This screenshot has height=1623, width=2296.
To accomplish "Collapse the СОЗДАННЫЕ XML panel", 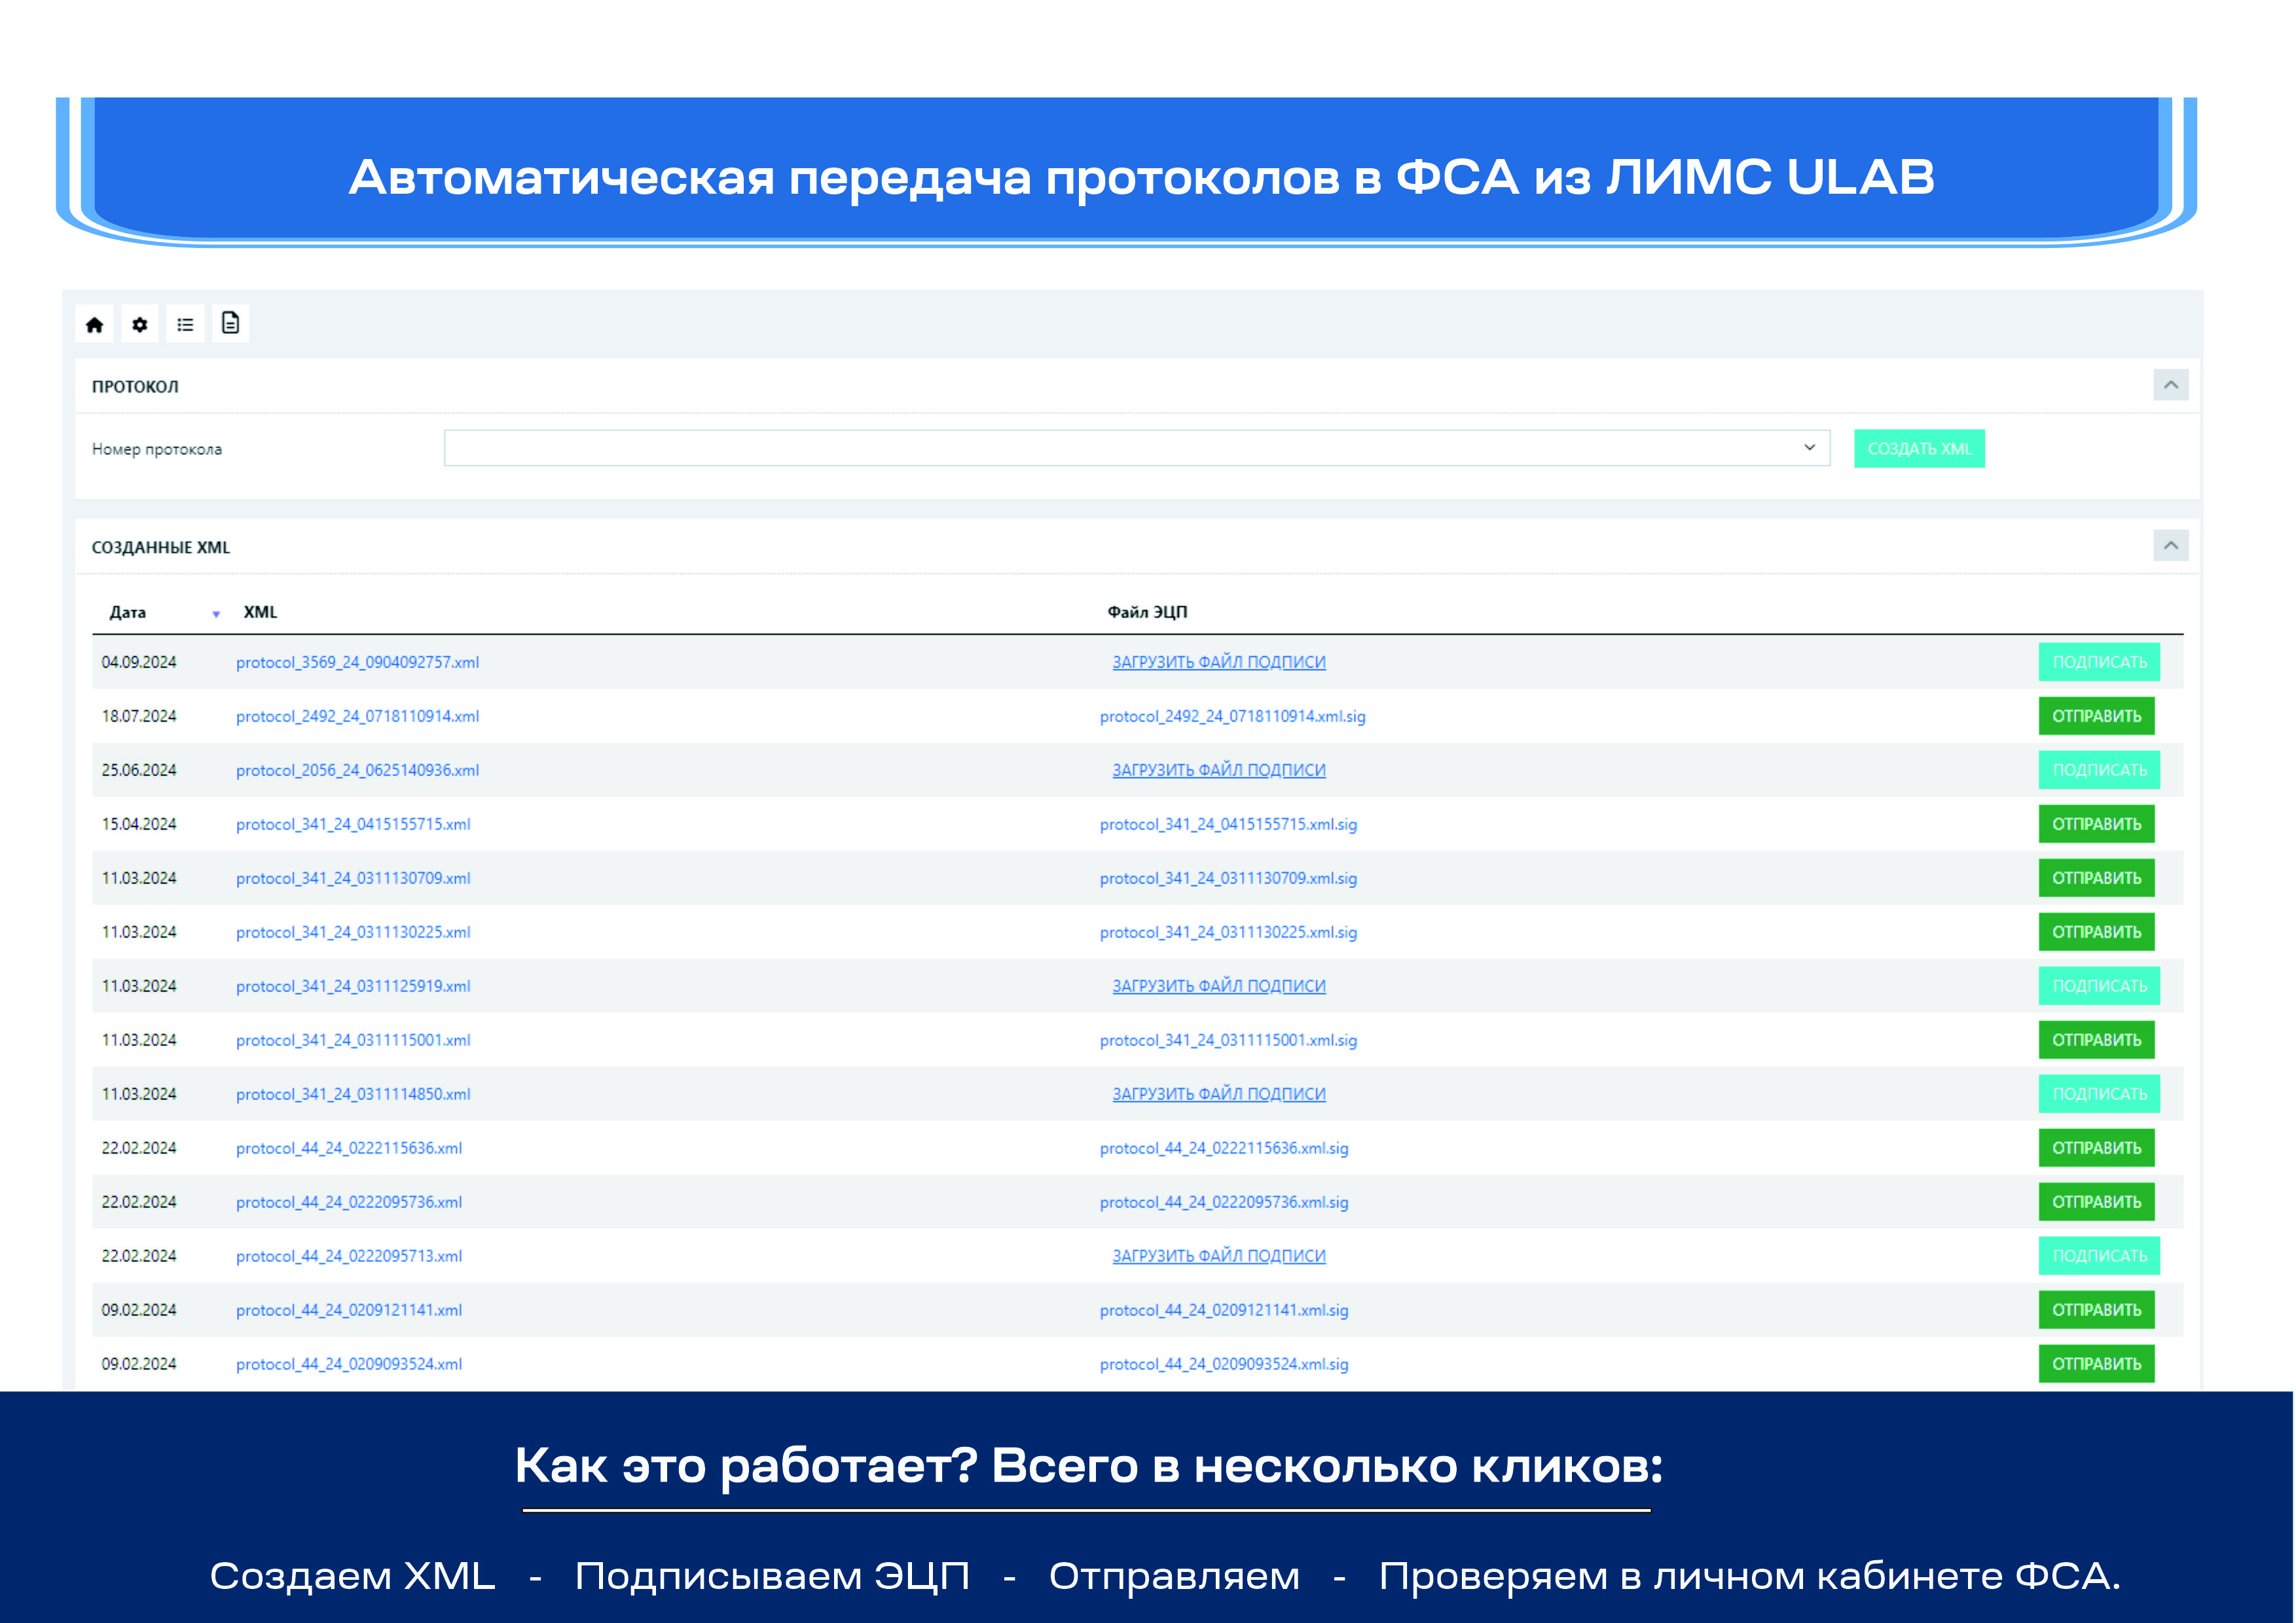I will (x=2170, y=546).
